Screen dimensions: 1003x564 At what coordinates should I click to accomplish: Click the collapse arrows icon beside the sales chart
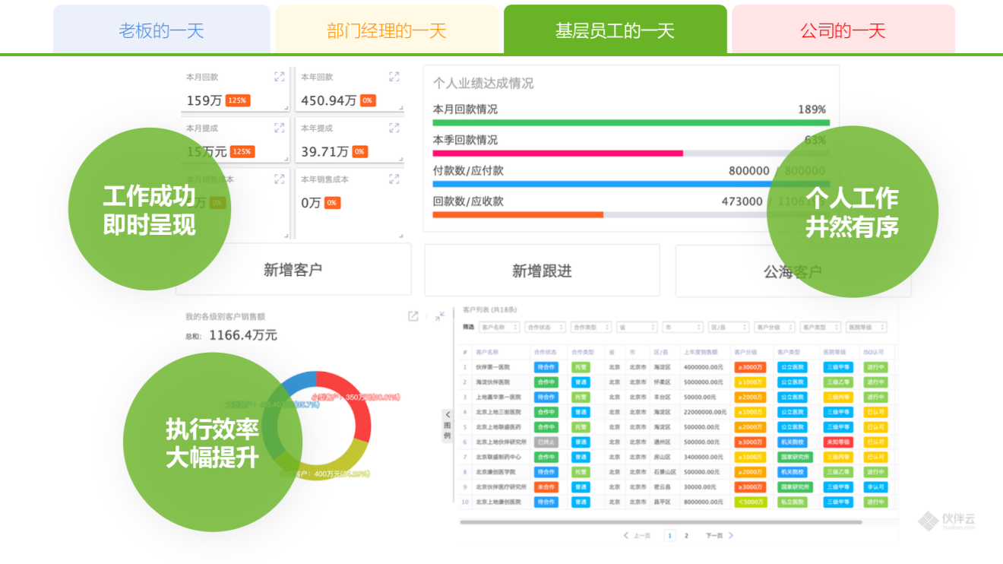(x=440, y=316)
